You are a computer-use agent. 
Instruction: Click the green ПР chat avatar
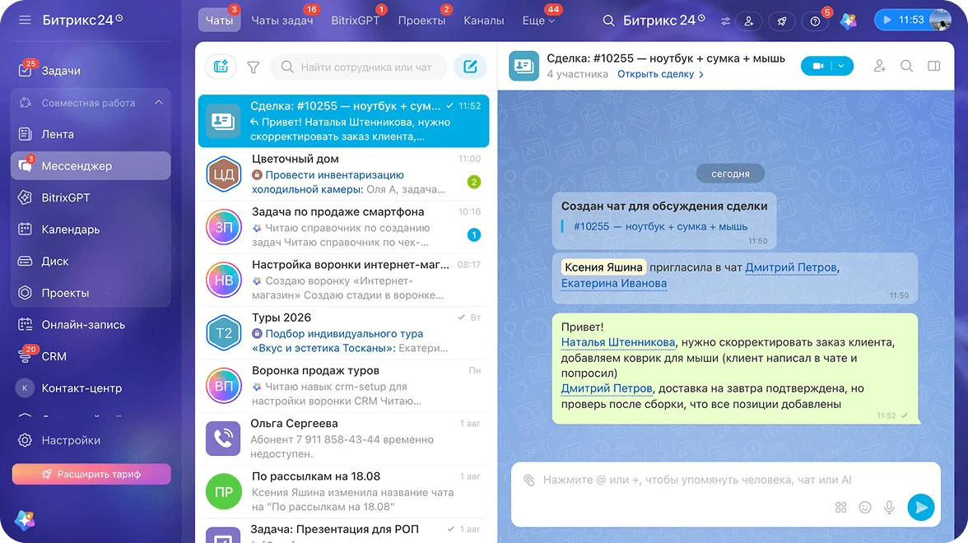(223, 492)
